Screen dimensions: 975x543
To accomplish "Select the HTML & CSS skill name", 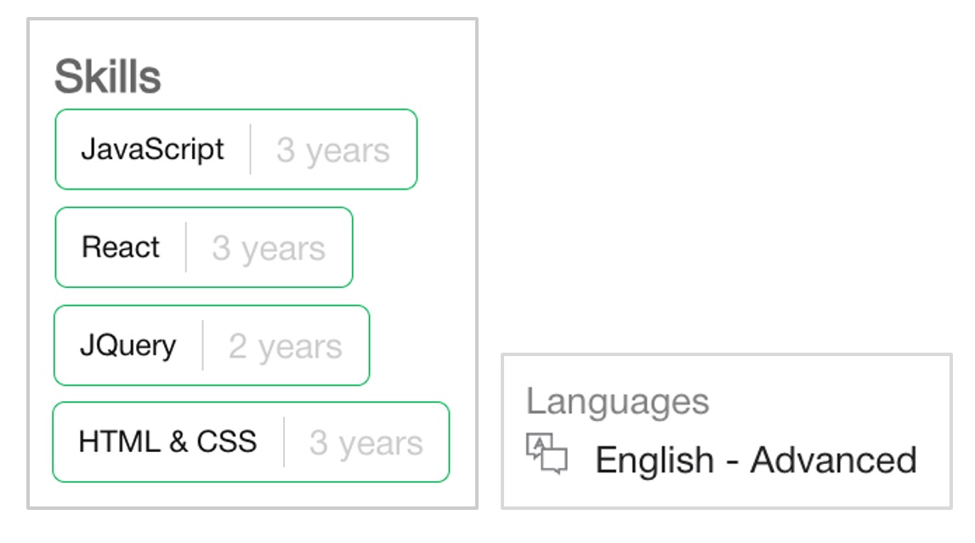I will 167,442.
